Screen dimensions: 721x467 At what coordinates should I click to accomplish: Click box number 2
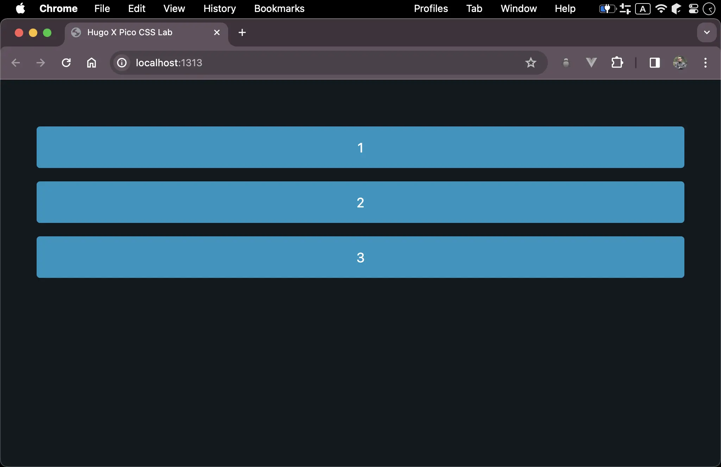360,202
